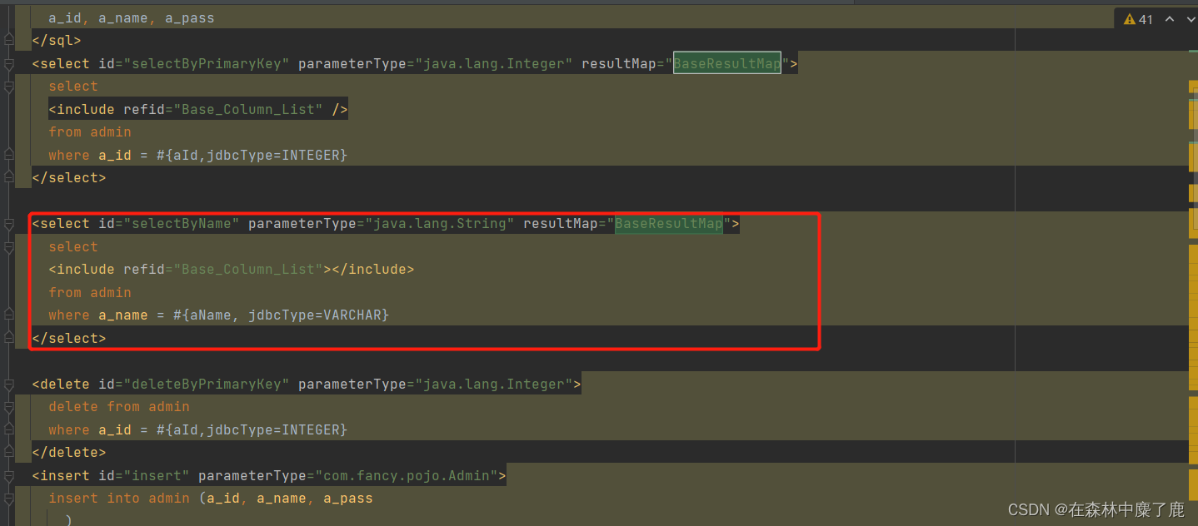Click BaseResultMap in the selectByPrimaryKey tag
This screenshot has height=526, width=1198.
tap(727, 63)
